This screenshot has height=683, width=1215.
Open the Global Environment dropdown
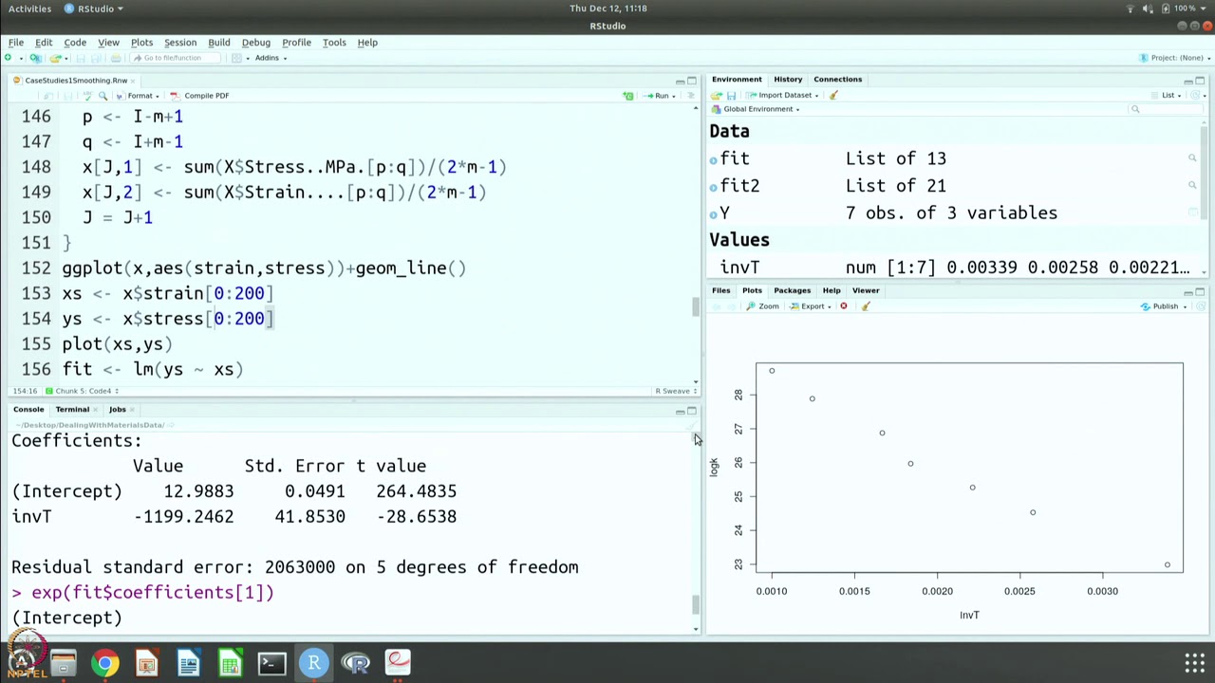click(x=756, y=109)
